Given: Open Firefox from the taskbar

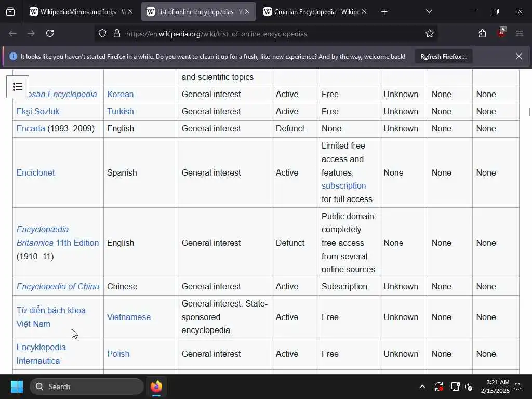Looking at the screenshot, I should 156,387.
